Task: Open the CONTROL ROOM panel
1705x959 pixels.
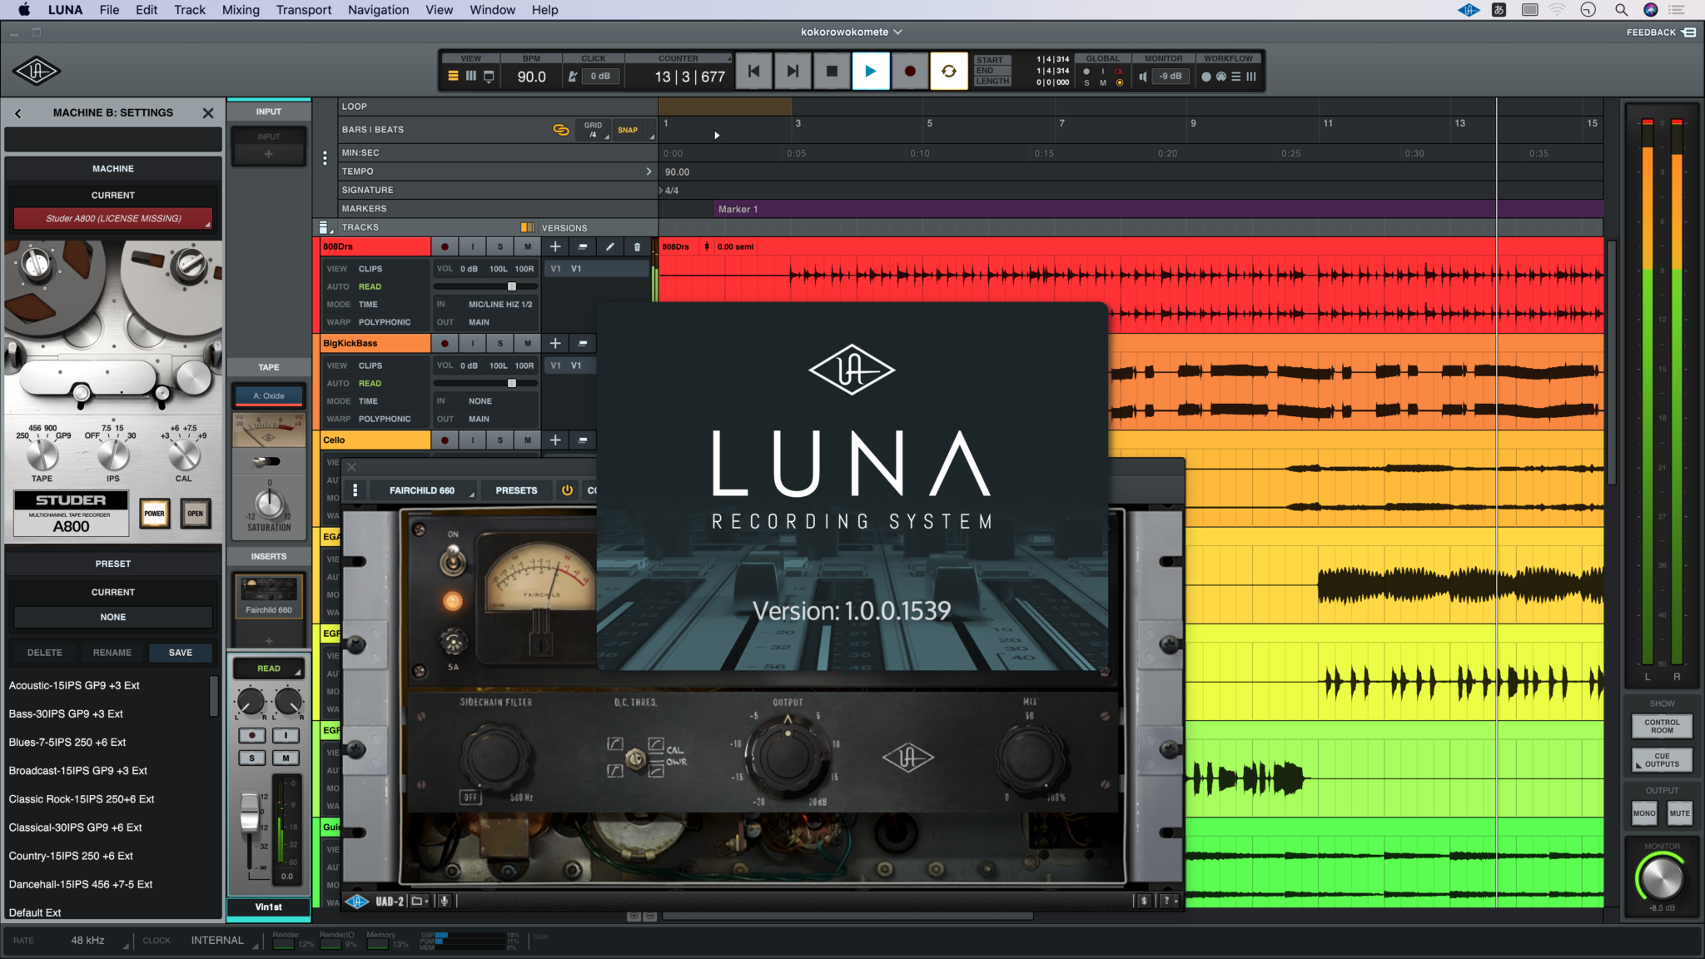Action: (x=1661, y=725)
